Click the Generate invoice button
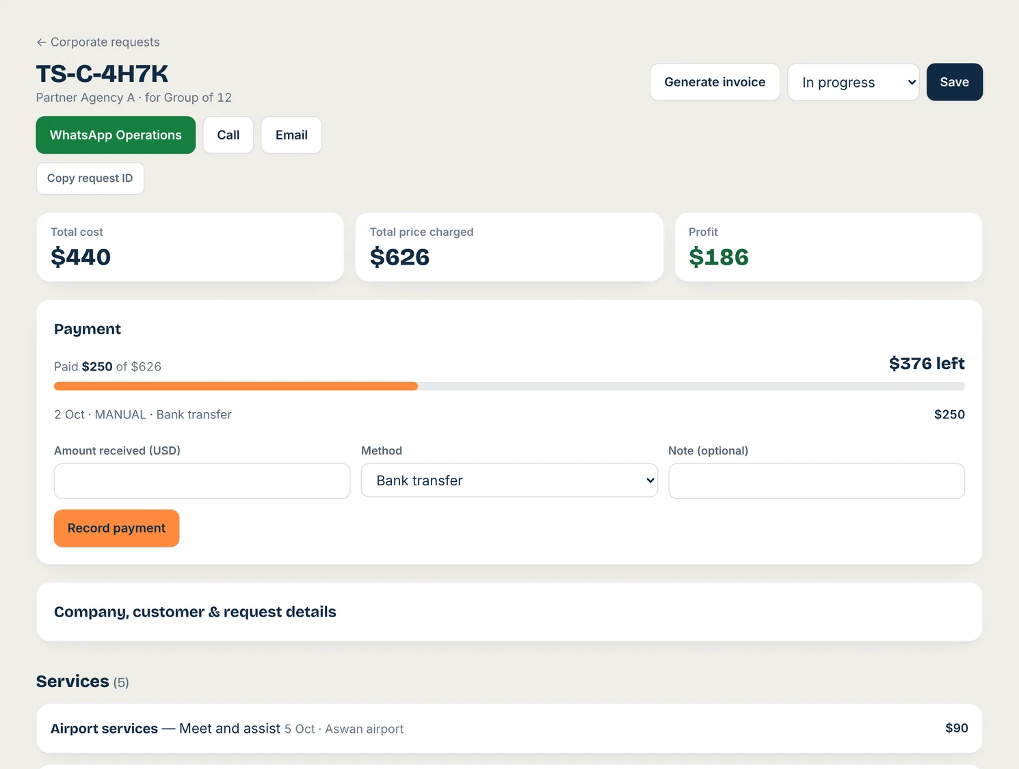The width and height of the screenshot is (1019, 769). tap(715, 82)
